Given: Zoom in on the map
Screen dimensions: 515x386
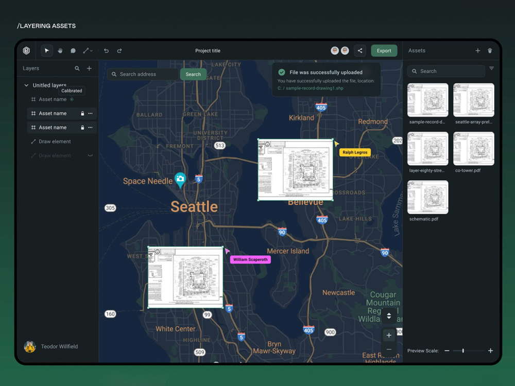Looking at the screenshot, I should pyautogui.click(x=389, y=335).
